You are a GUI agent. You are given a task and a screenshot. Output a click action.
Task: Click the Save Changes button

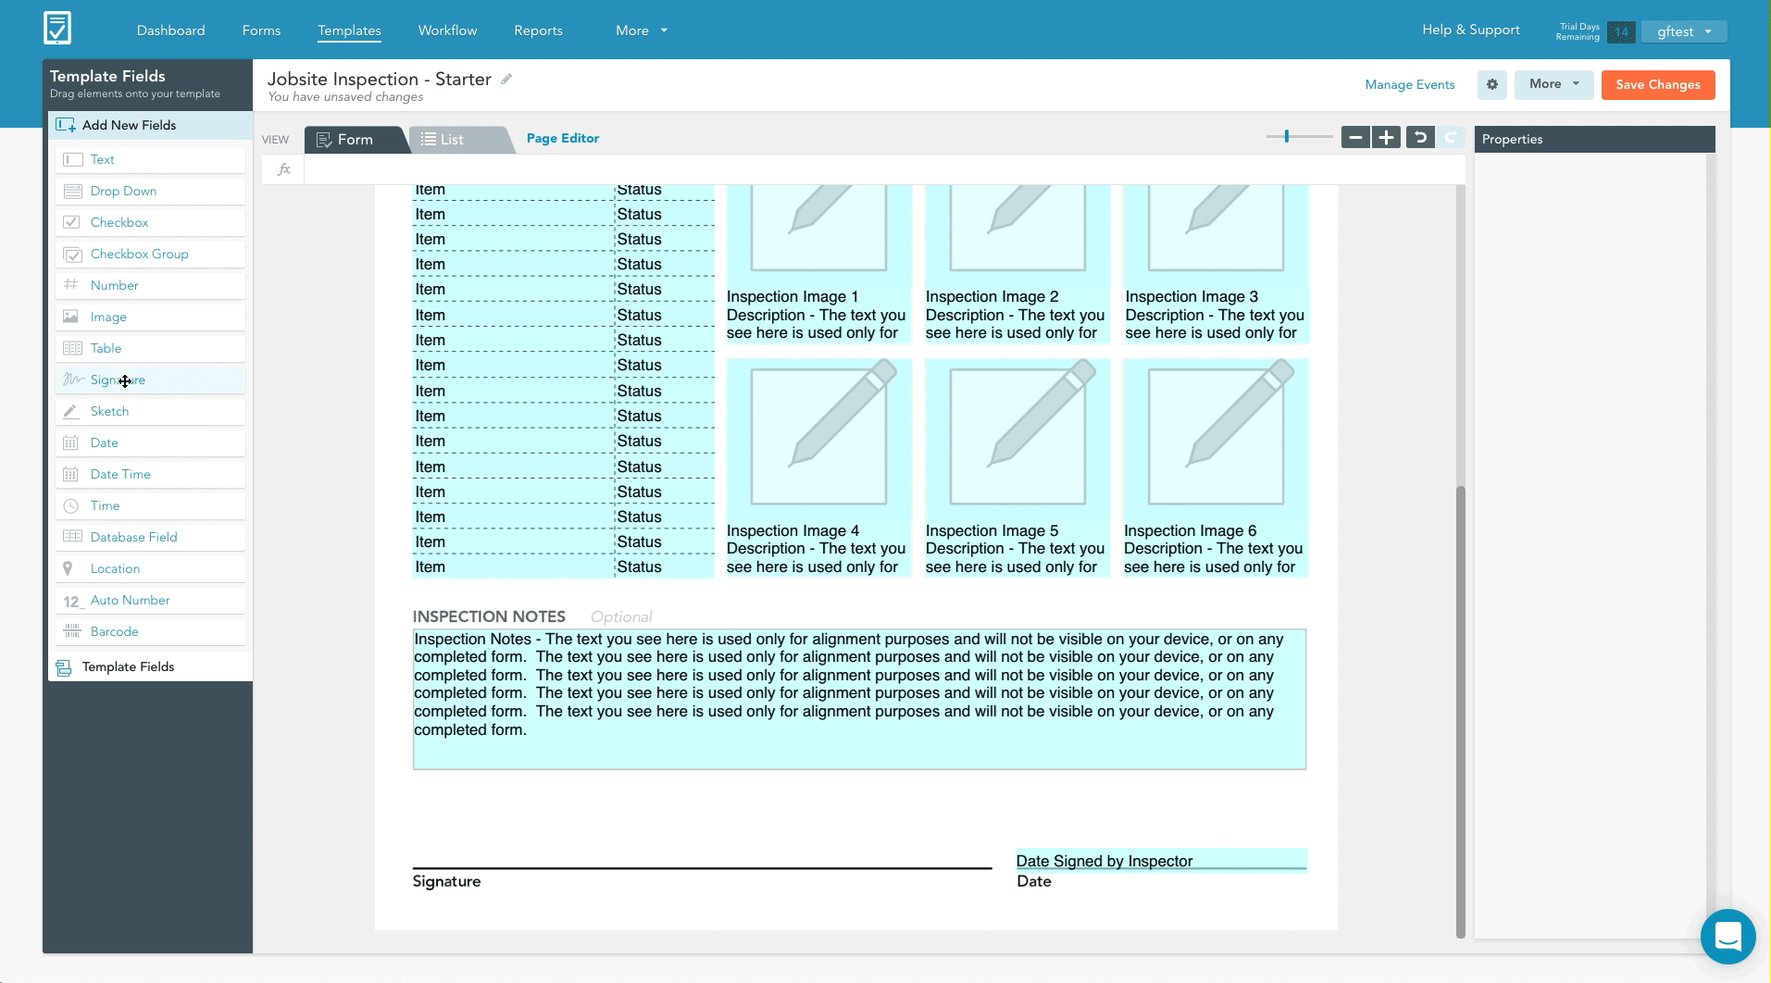point(1657,84)
